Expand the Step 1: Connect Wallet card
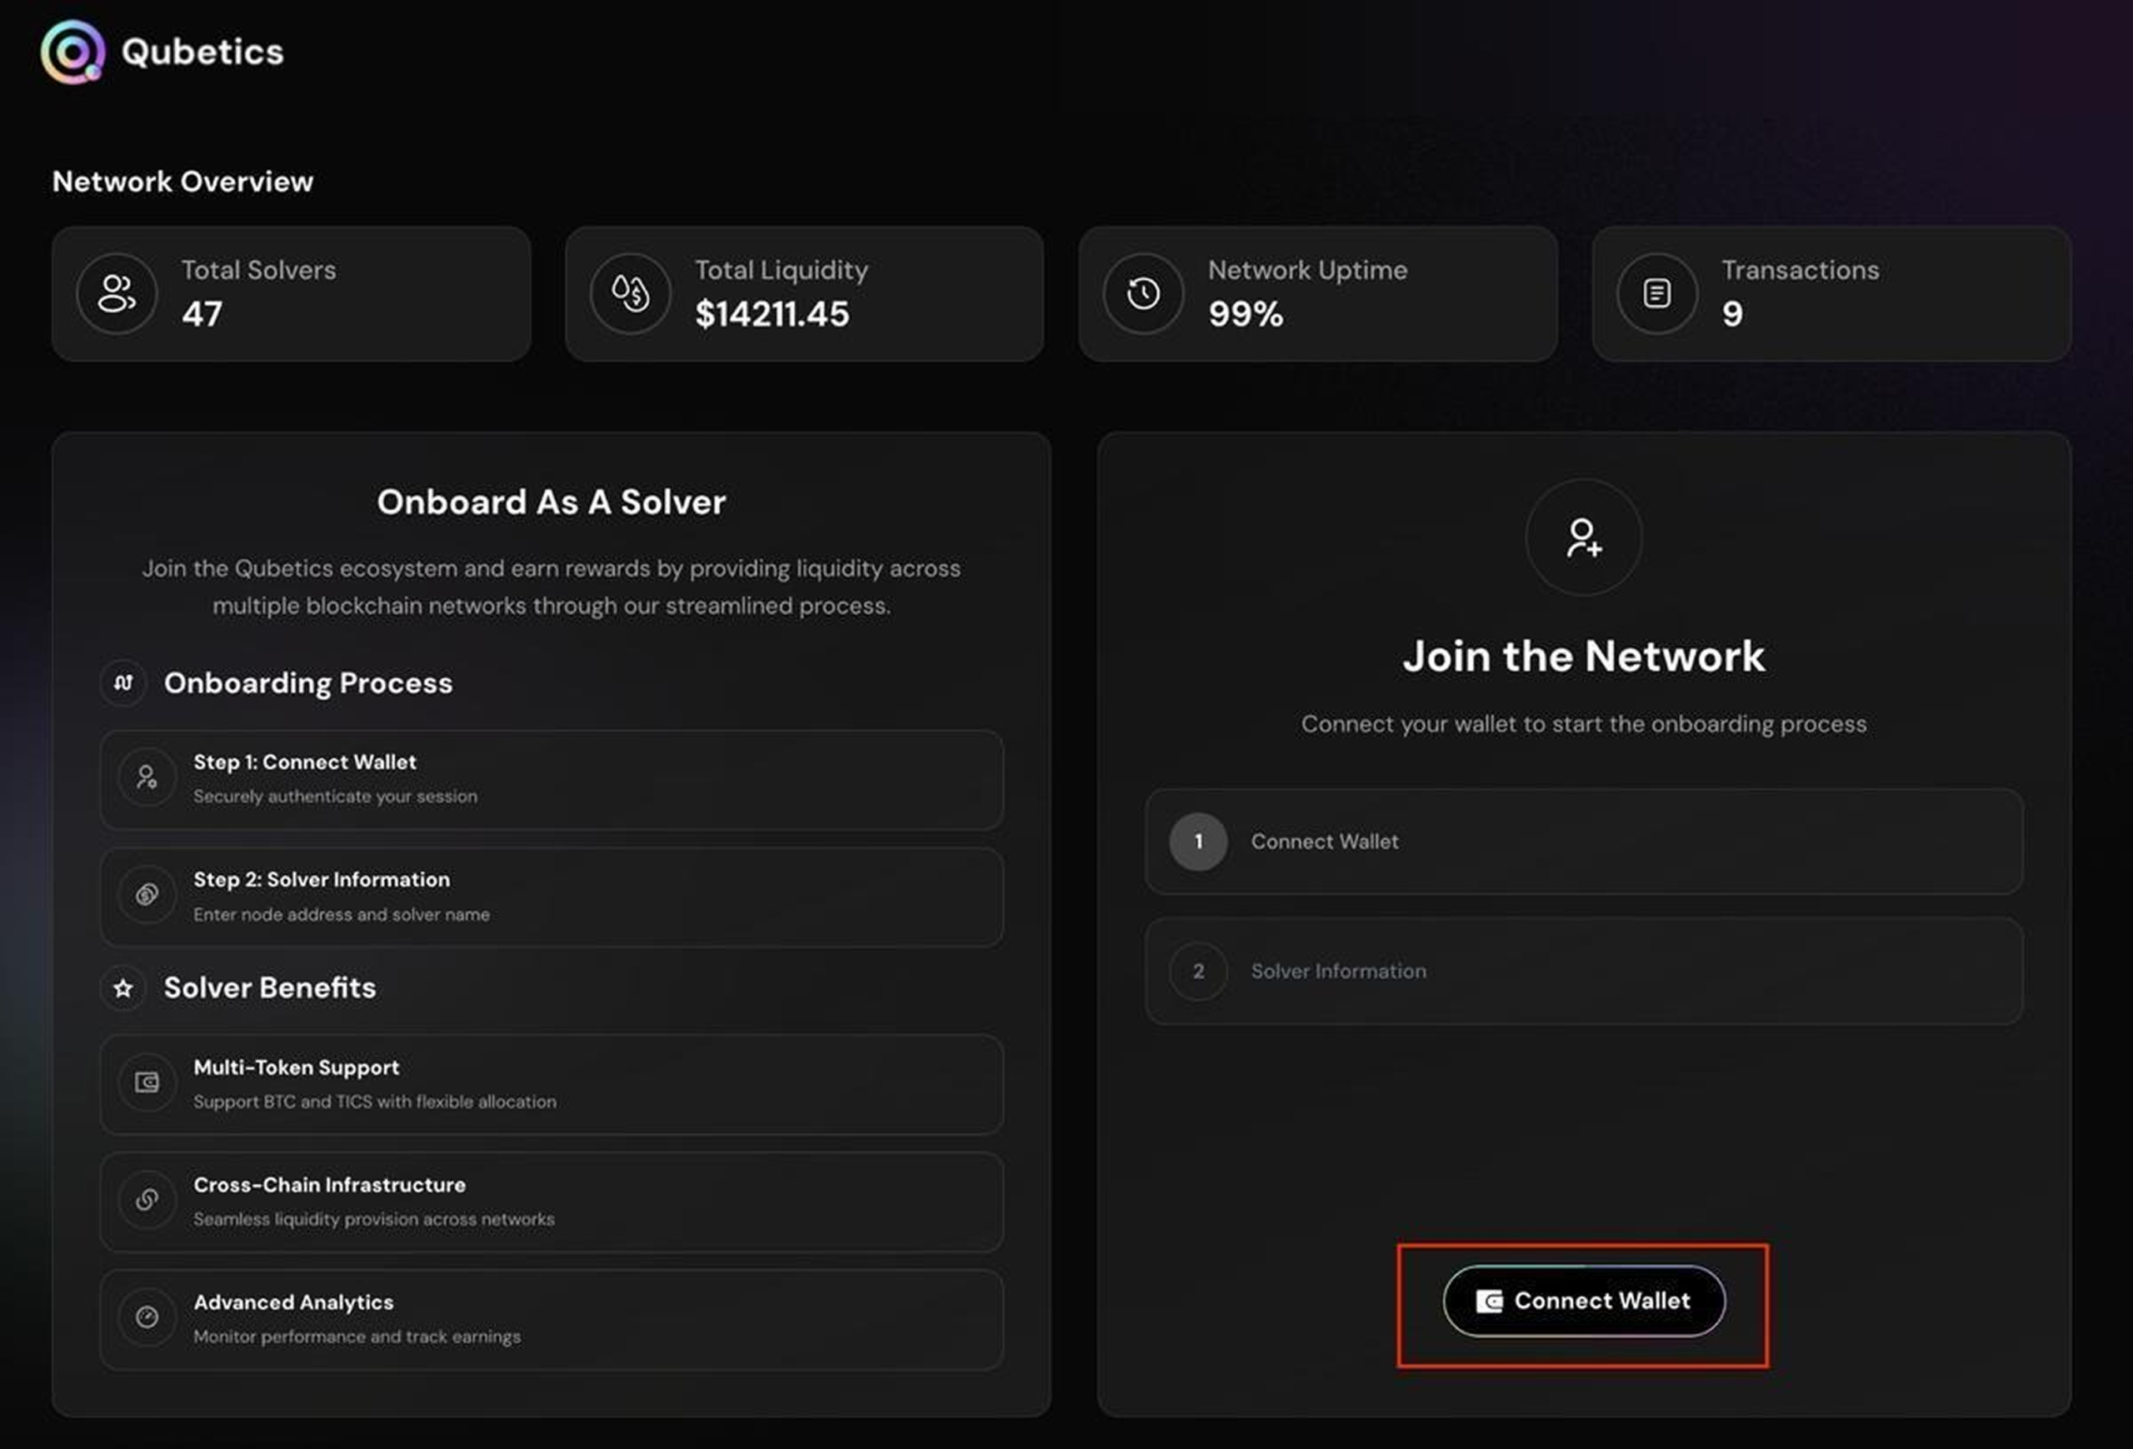This screenshot has width=2133, height=1449. [x=551, y=777]
